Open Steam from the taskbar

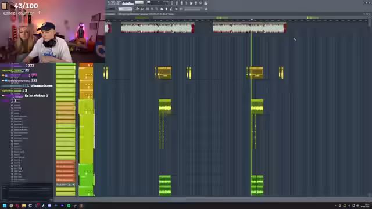click(43, 206)
